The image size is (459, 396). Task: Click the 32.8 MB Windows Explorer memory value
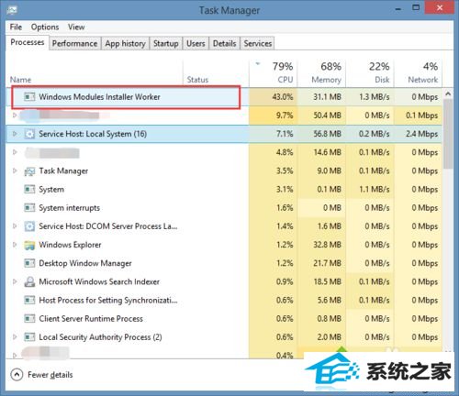pos(327,245)
